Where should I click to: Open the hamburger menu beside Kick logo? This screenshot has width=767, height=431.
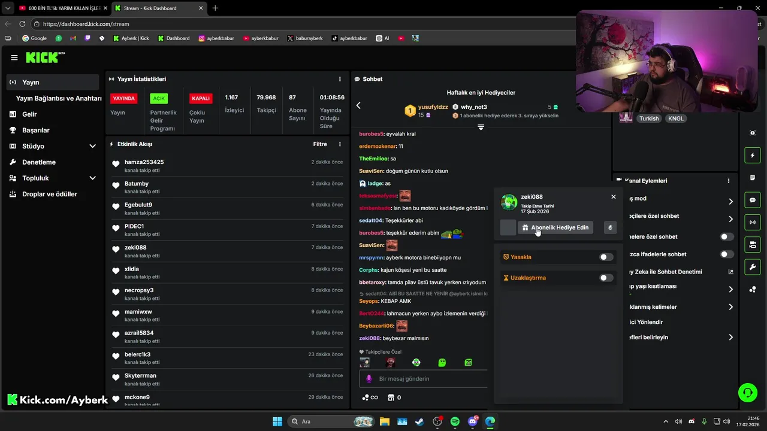(x=14, y=57)
